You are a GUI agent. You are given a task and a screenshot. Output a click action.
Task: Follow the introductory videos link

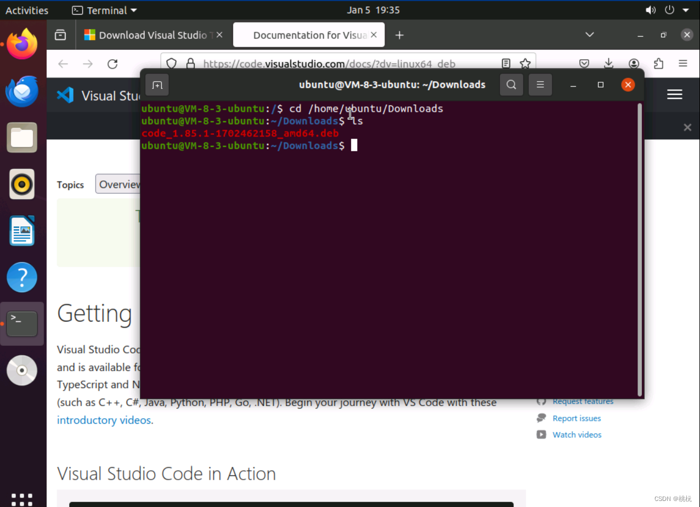pos(104,420)
